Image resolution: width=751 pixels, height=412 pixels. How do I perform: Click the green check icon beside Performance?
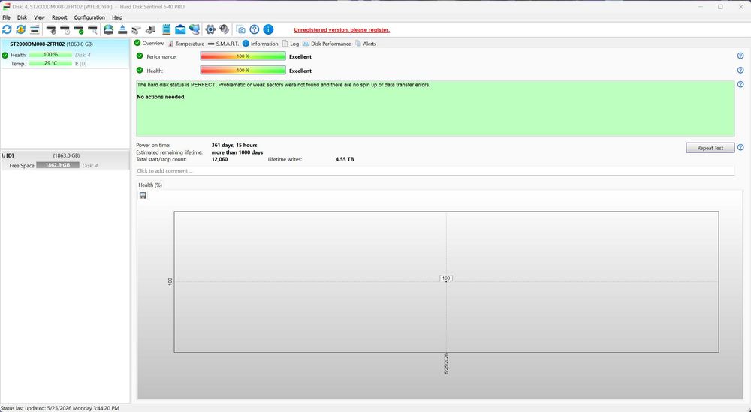(140, 56)
